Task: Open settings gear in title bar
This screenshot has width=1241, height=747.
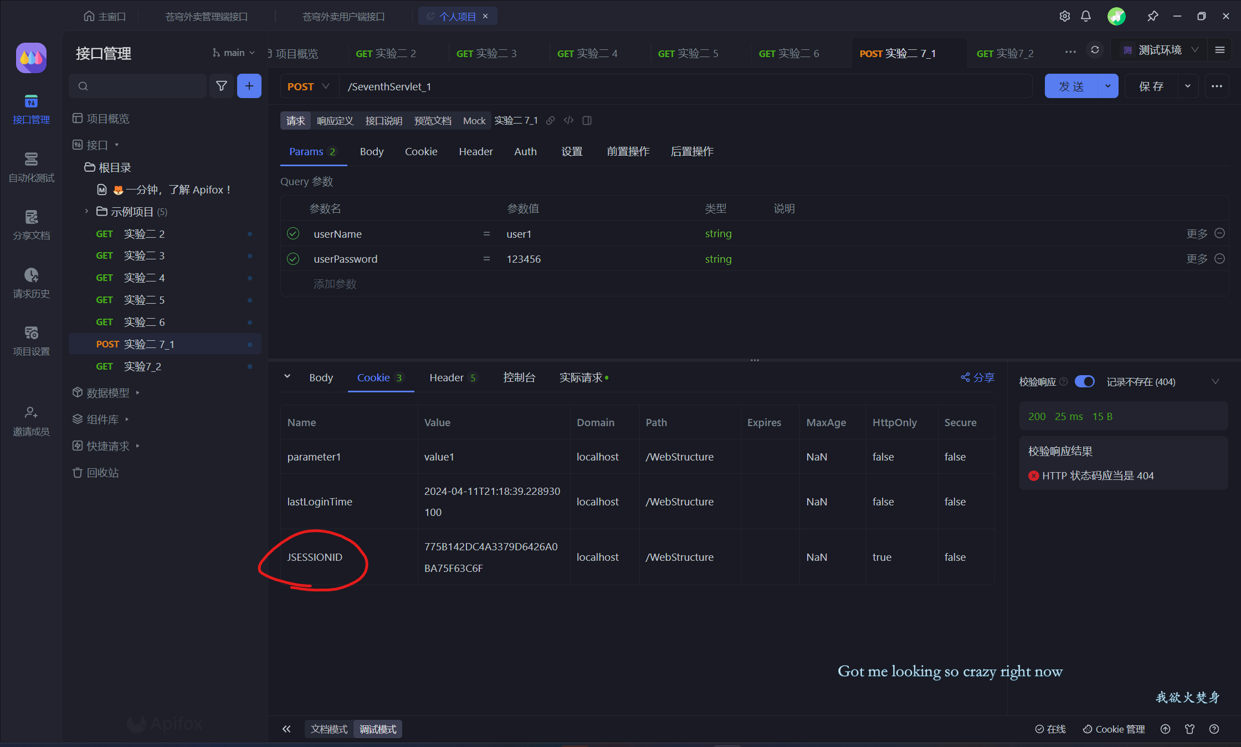Action: (1064, 16)
